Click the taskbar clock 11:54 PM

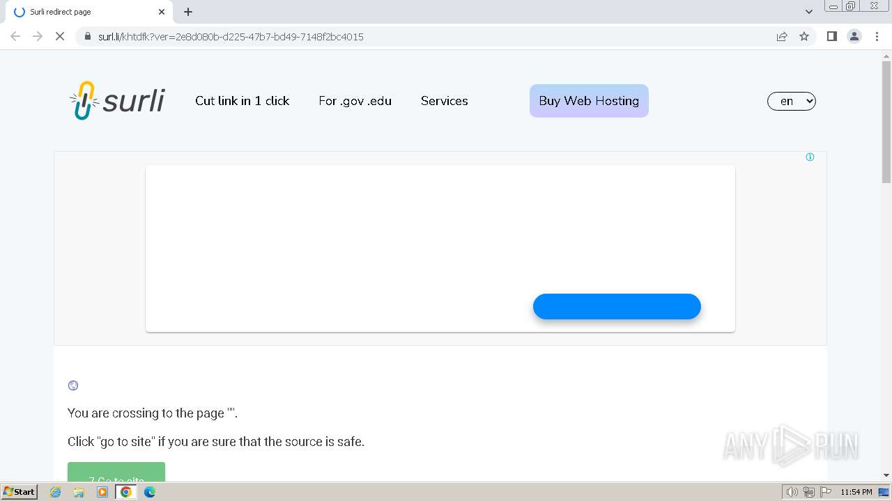click(x=856, y=492)
